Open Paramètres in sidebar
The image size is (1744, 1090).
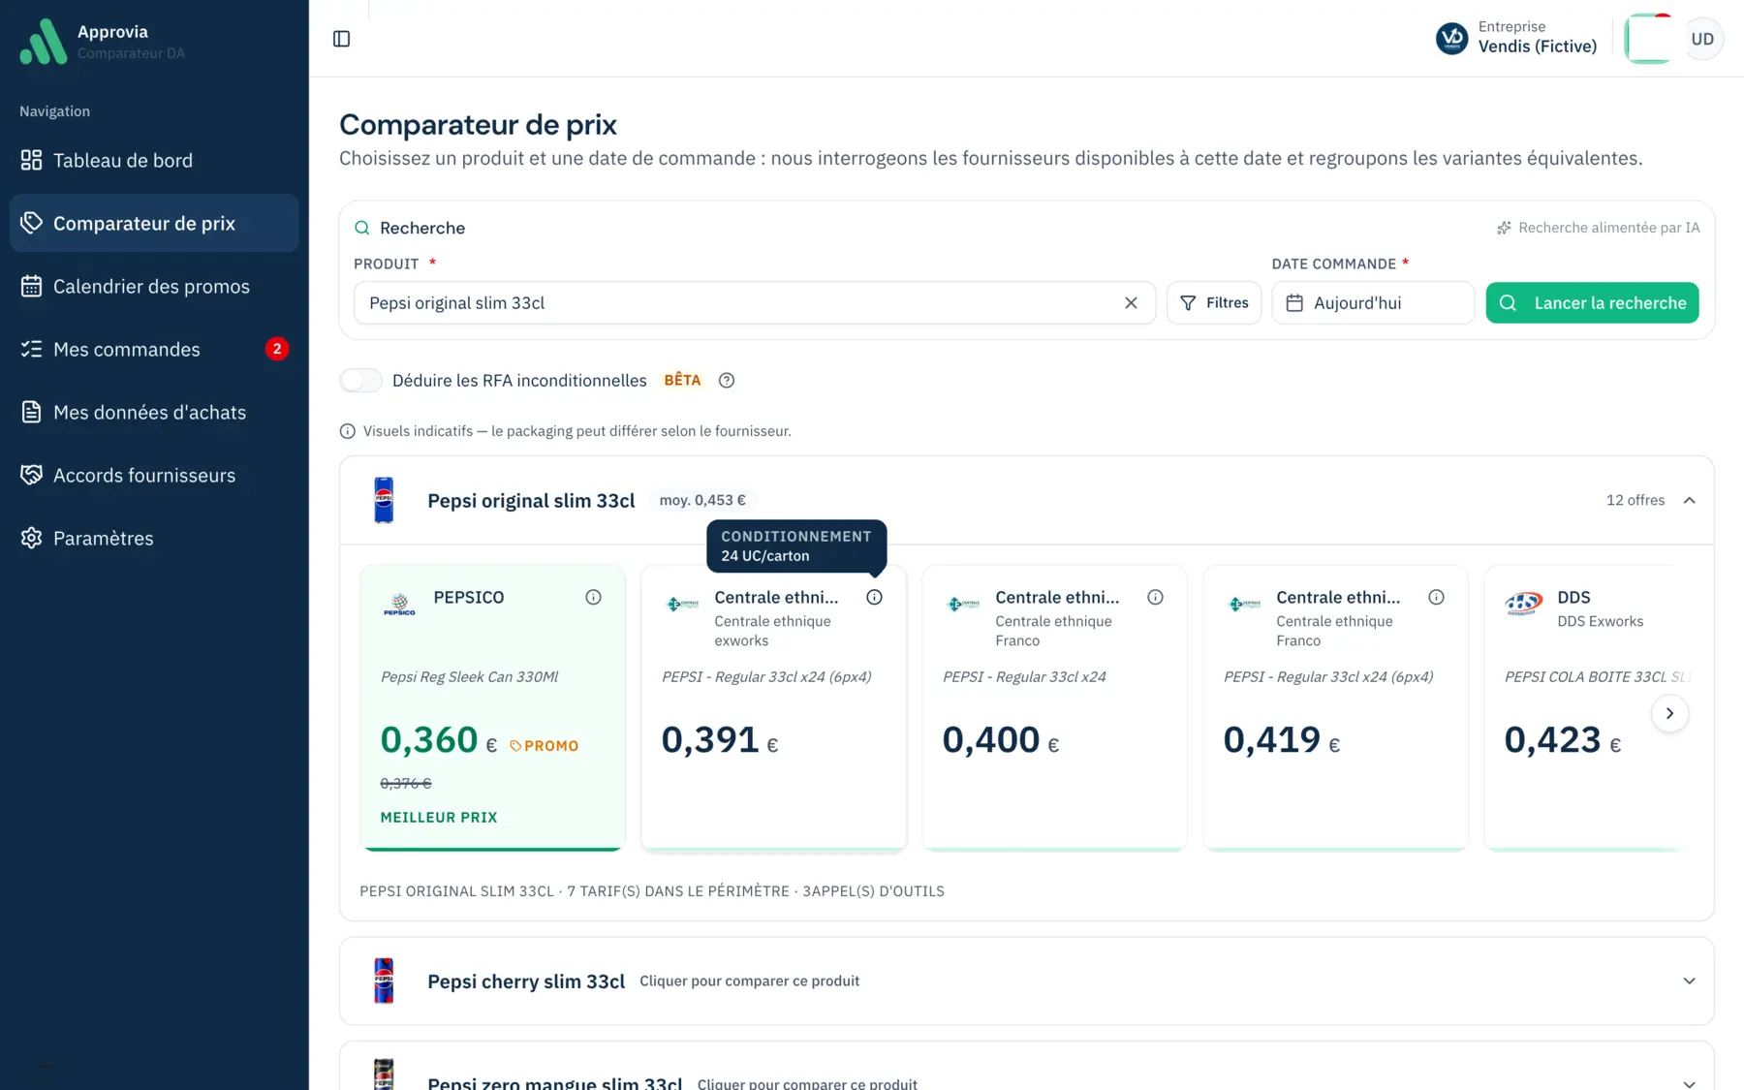[154, 538]
